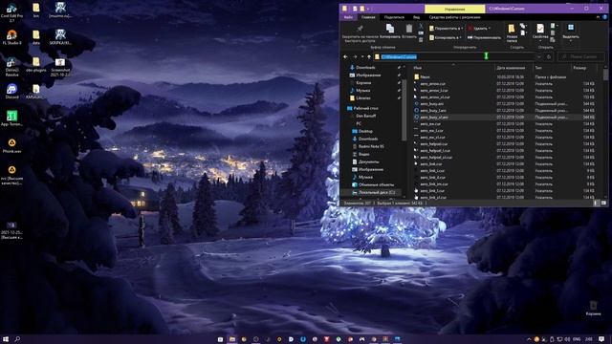Image resolution: width=612 pixels, height=344 pixels.
Task: Open the Переместить в dropdown
Action: point(446,29)
